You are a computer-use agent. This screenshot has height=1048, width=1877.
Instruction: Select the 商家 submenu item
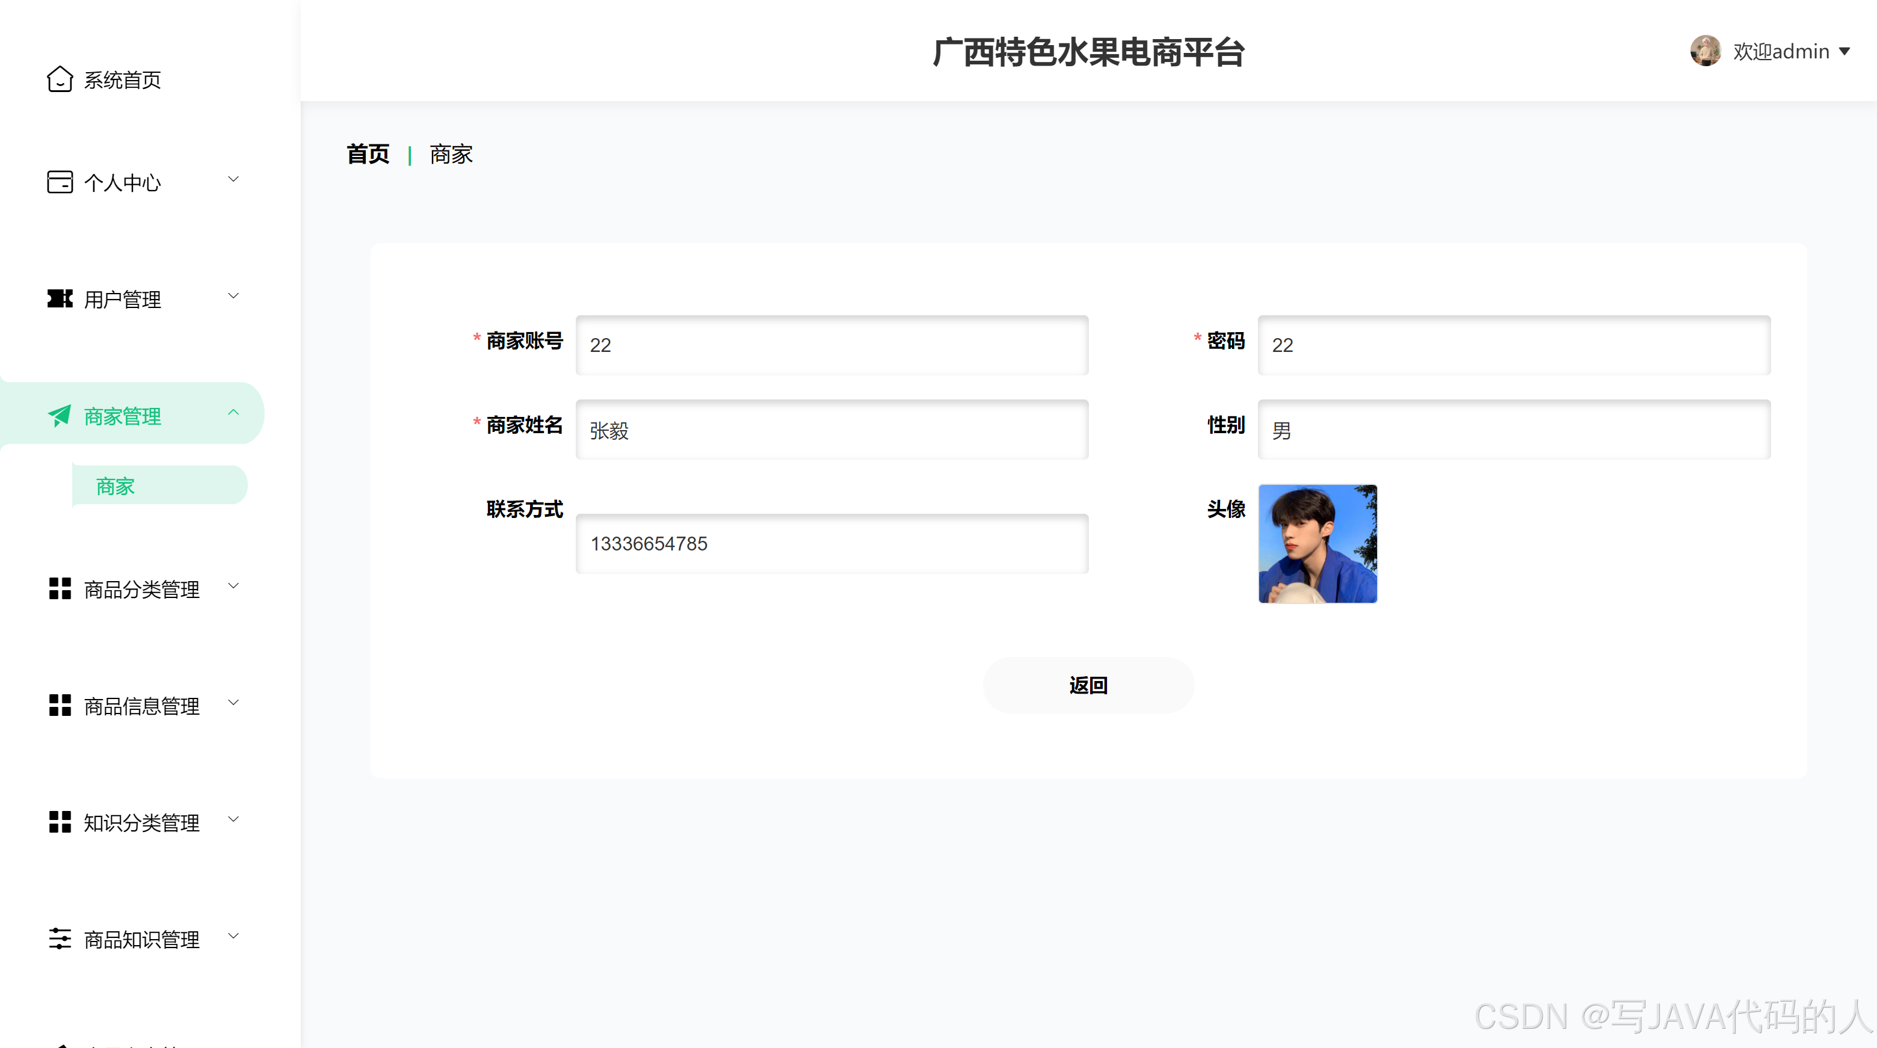[159, 485]
